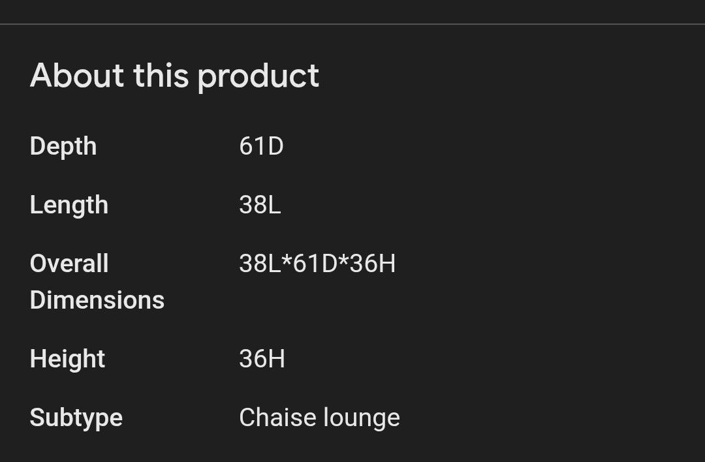Click the word "product" in the heading
This screenshot has width=705, height=462.
[258, 77]
